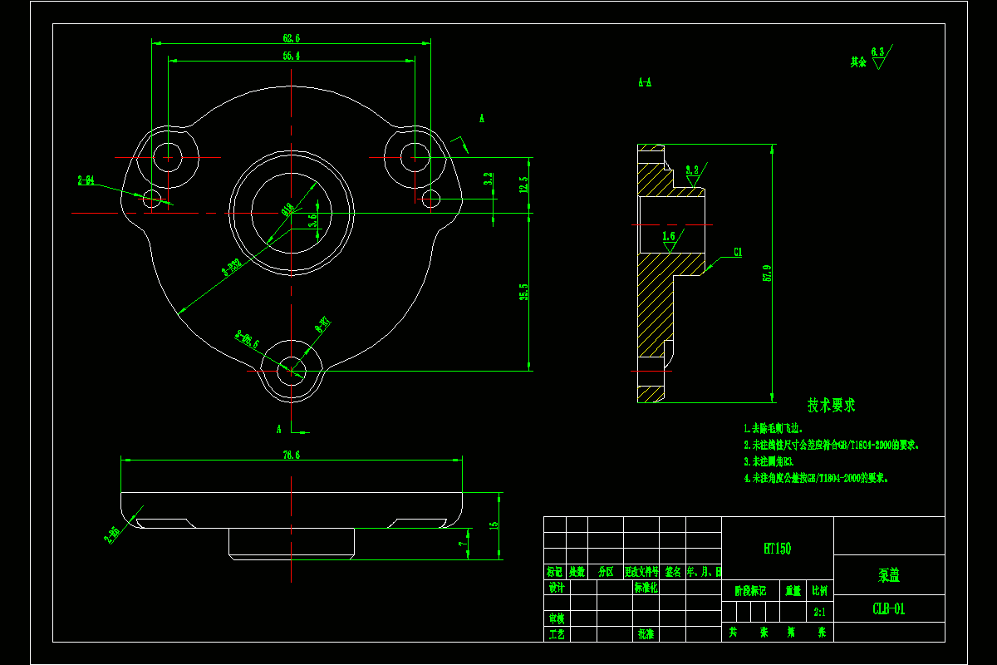Viewport: 997px width, 665px height.
Task: Click note 2 about linear dimension tolerance
Action: [x=831, y=445]
